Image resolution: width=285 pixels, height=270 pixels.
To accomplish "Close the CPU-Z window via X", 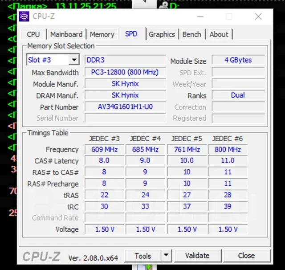I will (x=258, y=17).
